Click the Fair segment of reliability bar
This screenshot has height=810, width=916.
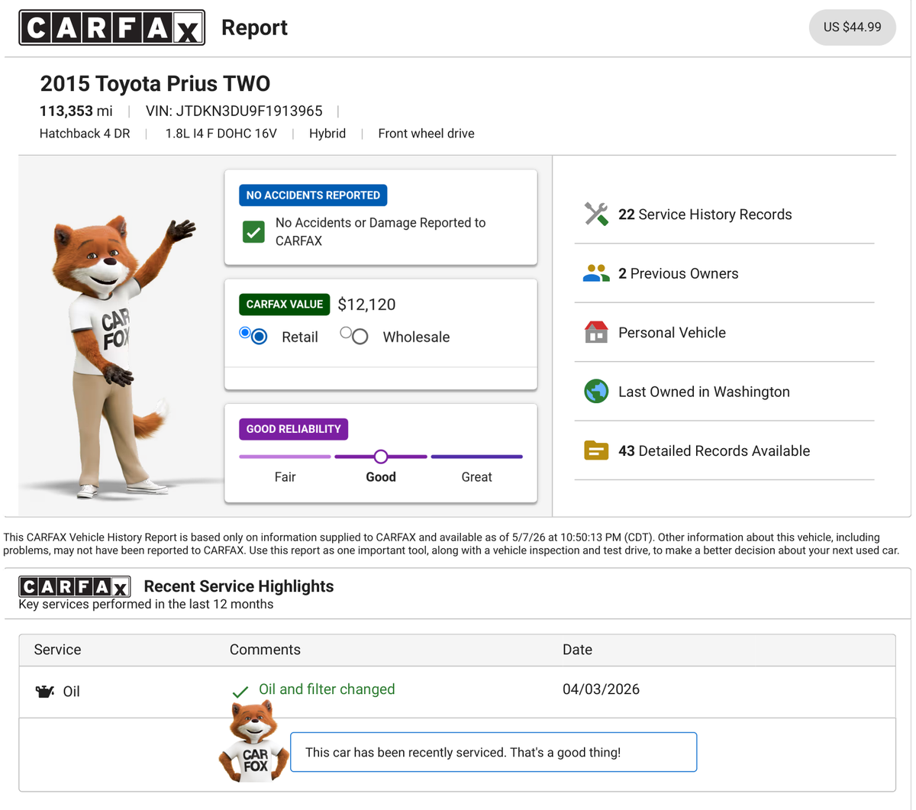pyautogui.click(x=285, y=457)
